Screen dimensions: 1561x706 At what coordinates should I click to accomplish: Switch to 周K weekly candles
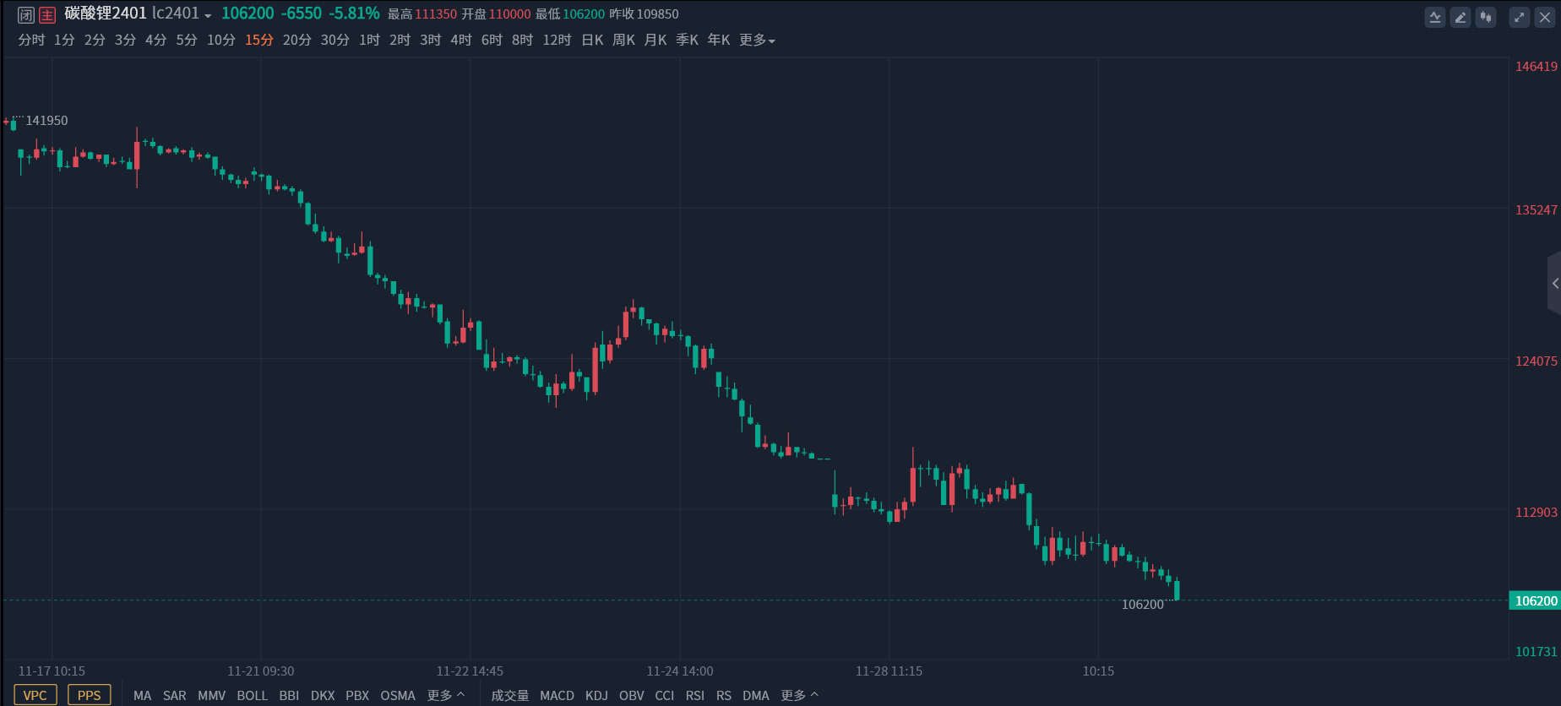pos(623,40)
